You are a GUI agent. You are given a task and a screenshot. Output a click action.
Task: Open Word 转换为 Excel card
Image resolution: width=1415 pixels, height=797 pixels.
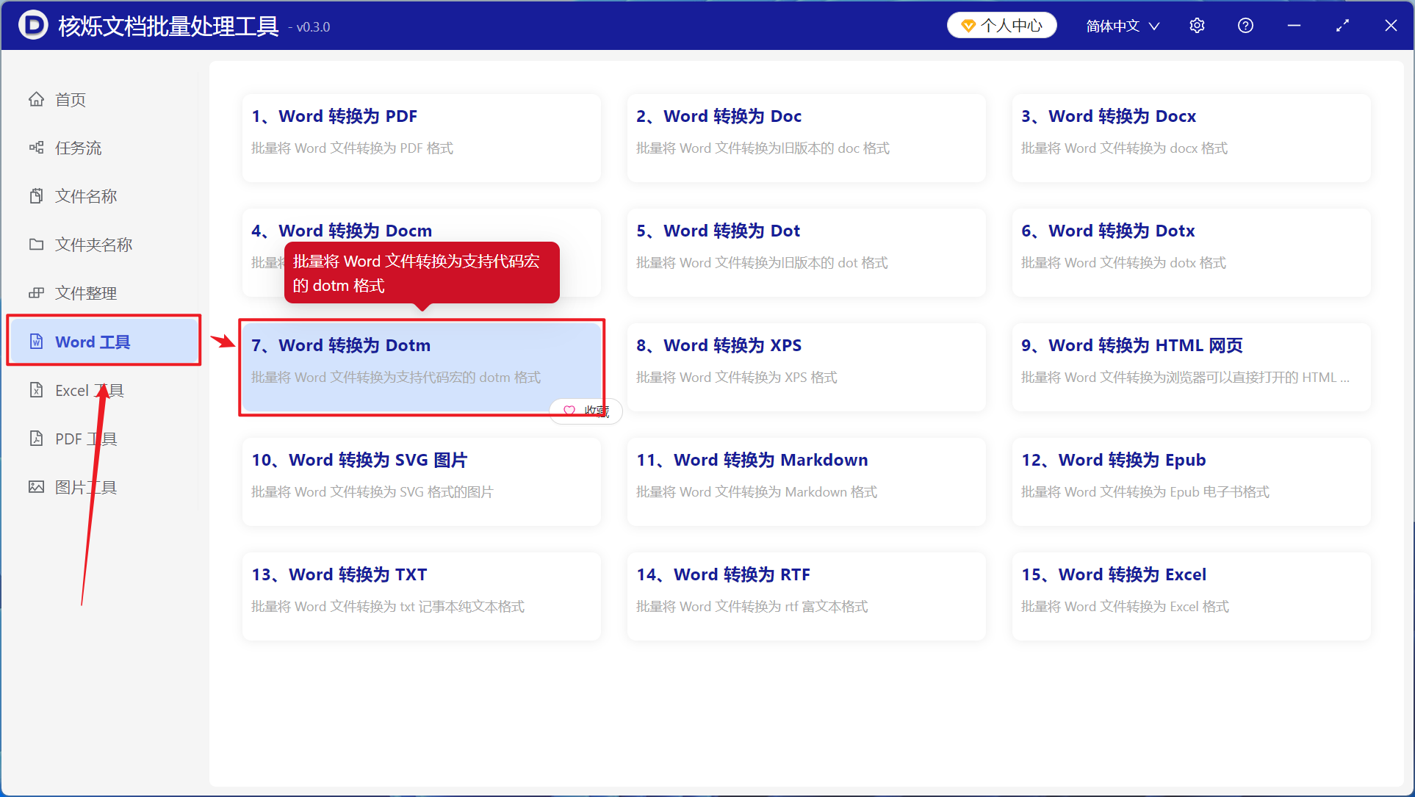pyautogui.click(x=1191, y=596)
